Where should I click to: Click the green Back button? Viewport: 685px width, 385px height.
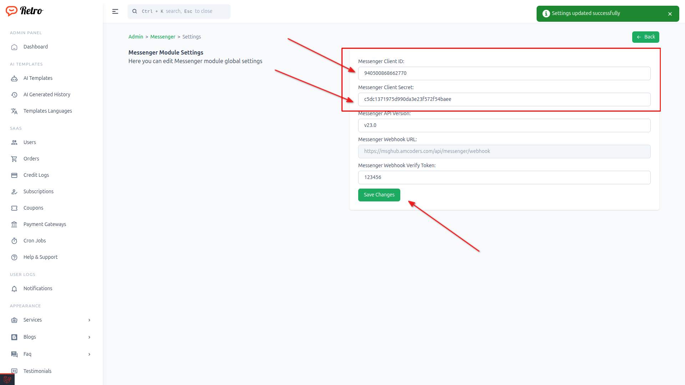(645, 37)
